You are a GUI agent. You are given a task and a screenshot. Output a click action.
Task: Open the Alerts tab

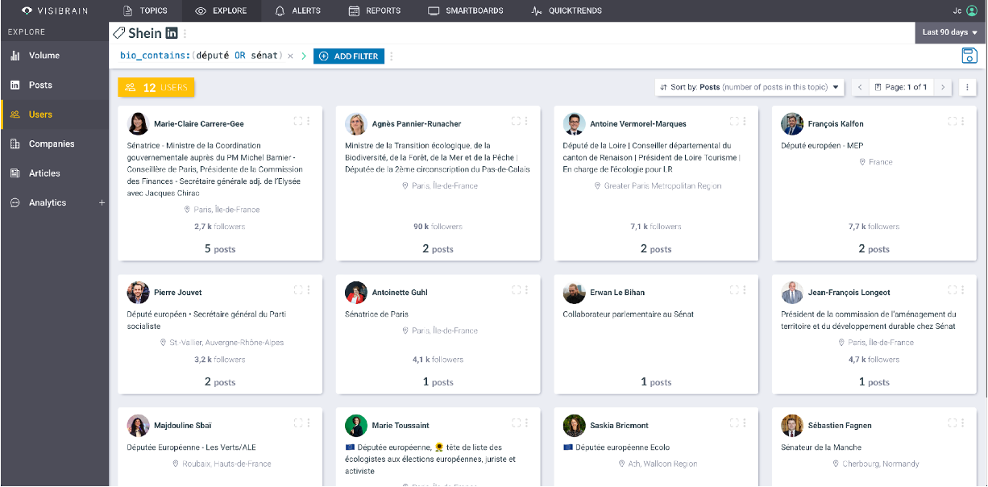point(297,10)
